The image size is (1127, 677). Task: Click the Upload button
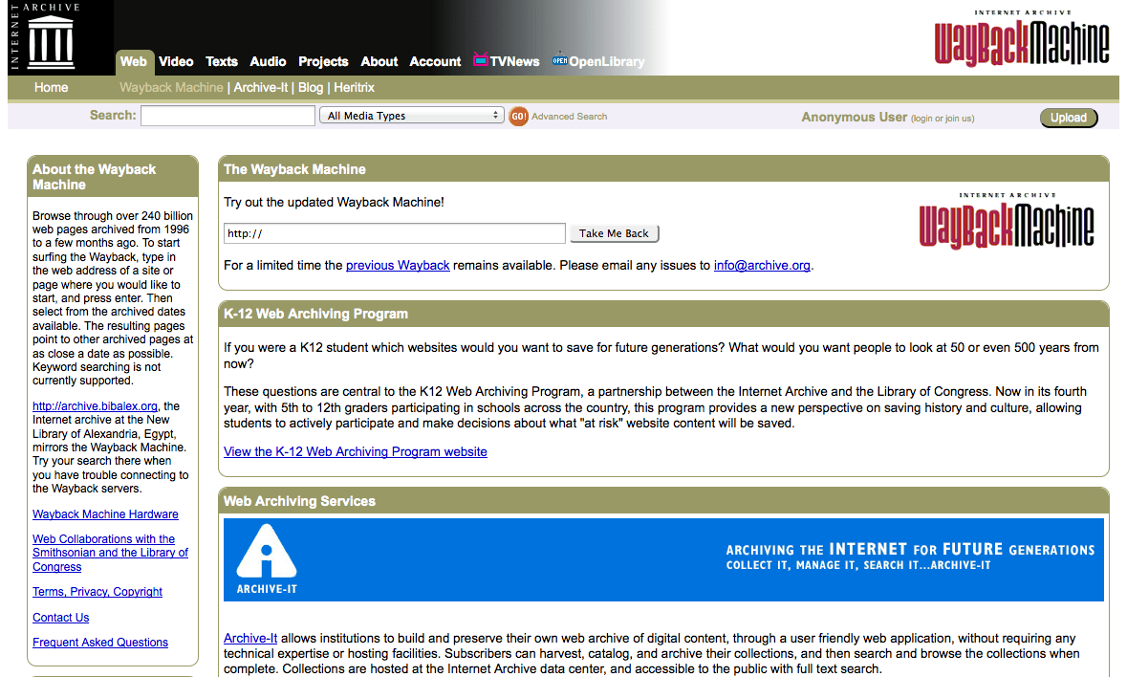pos(1069,118)
